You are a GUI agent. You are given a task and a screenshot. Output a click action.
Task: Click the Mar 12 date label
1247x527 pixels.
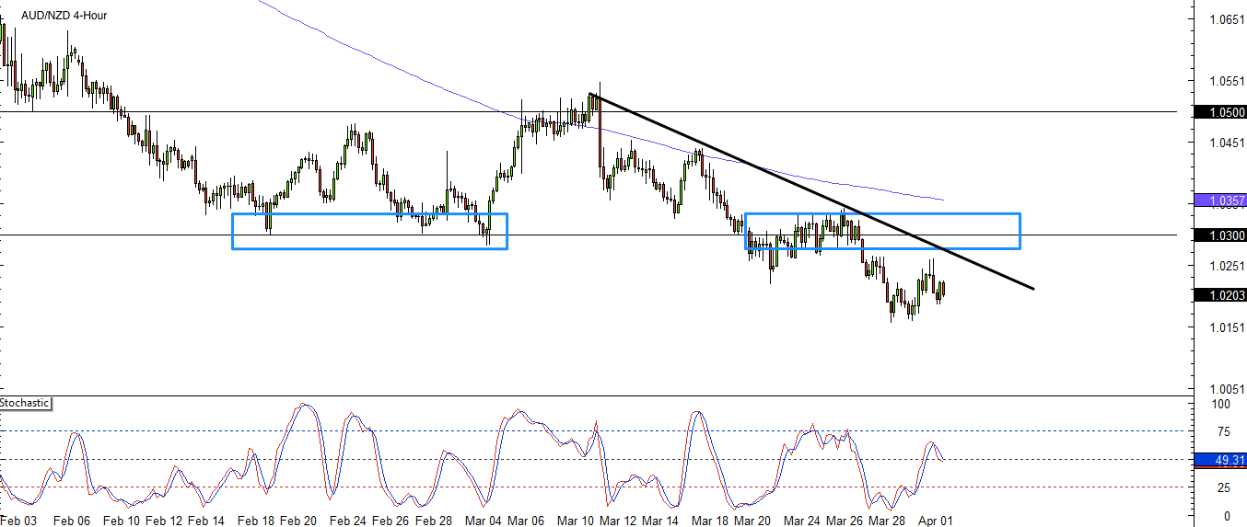617,521
